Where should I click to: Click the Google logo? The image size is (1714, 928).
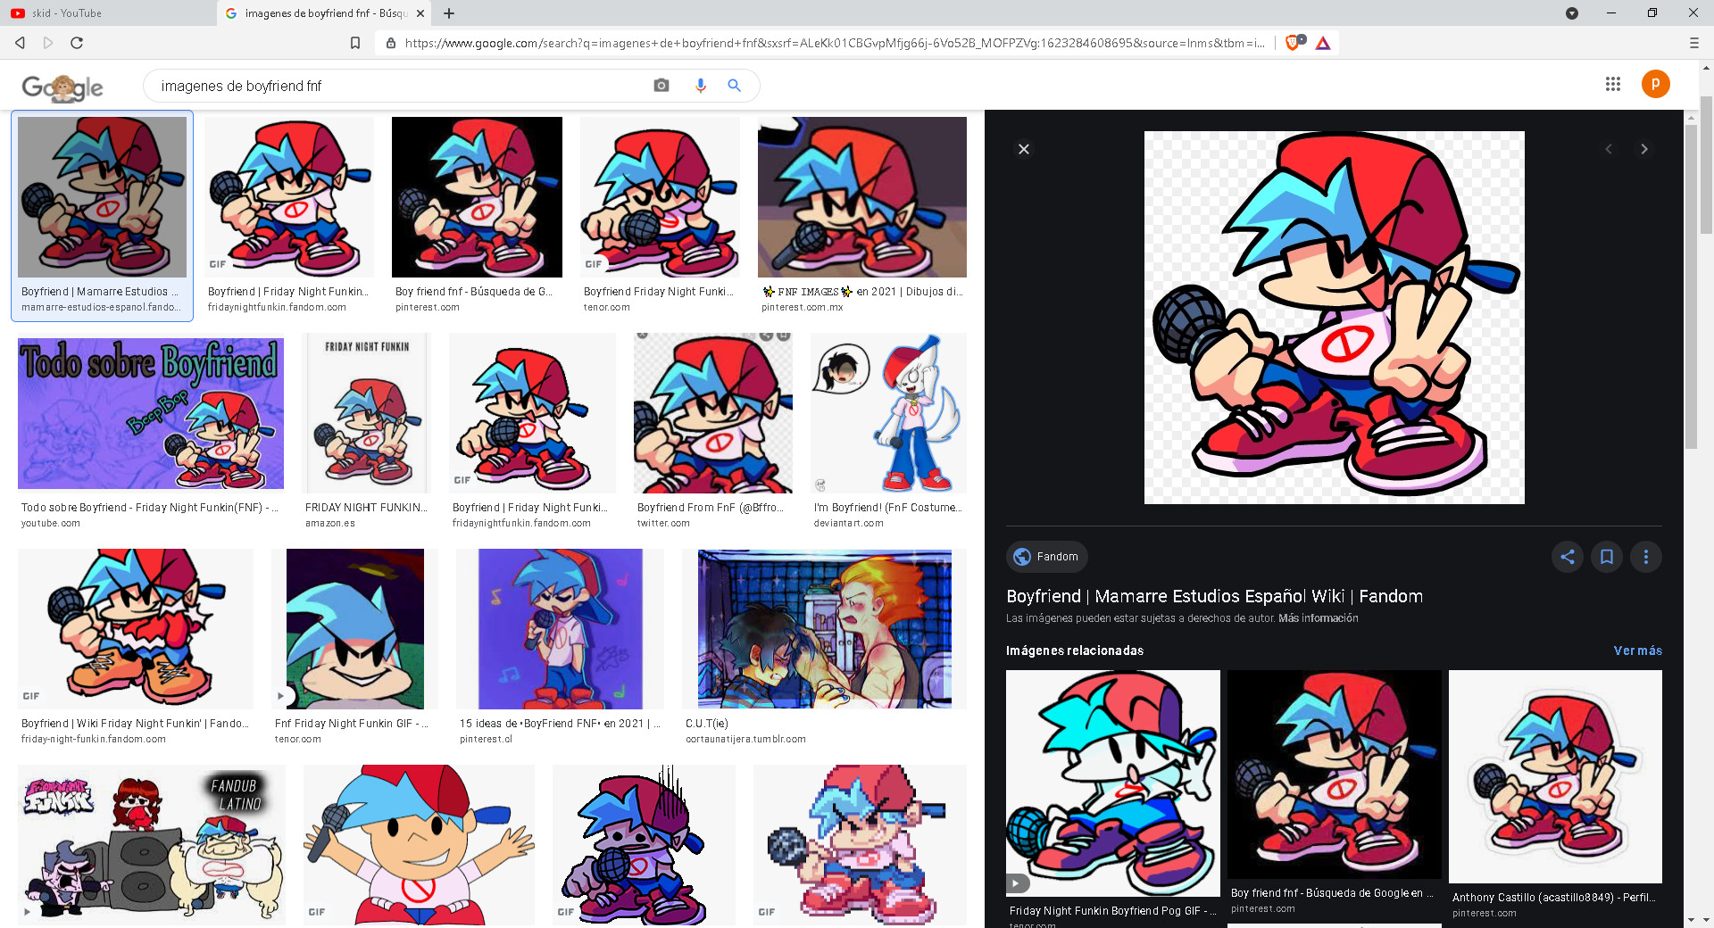(x=62, y=87)
